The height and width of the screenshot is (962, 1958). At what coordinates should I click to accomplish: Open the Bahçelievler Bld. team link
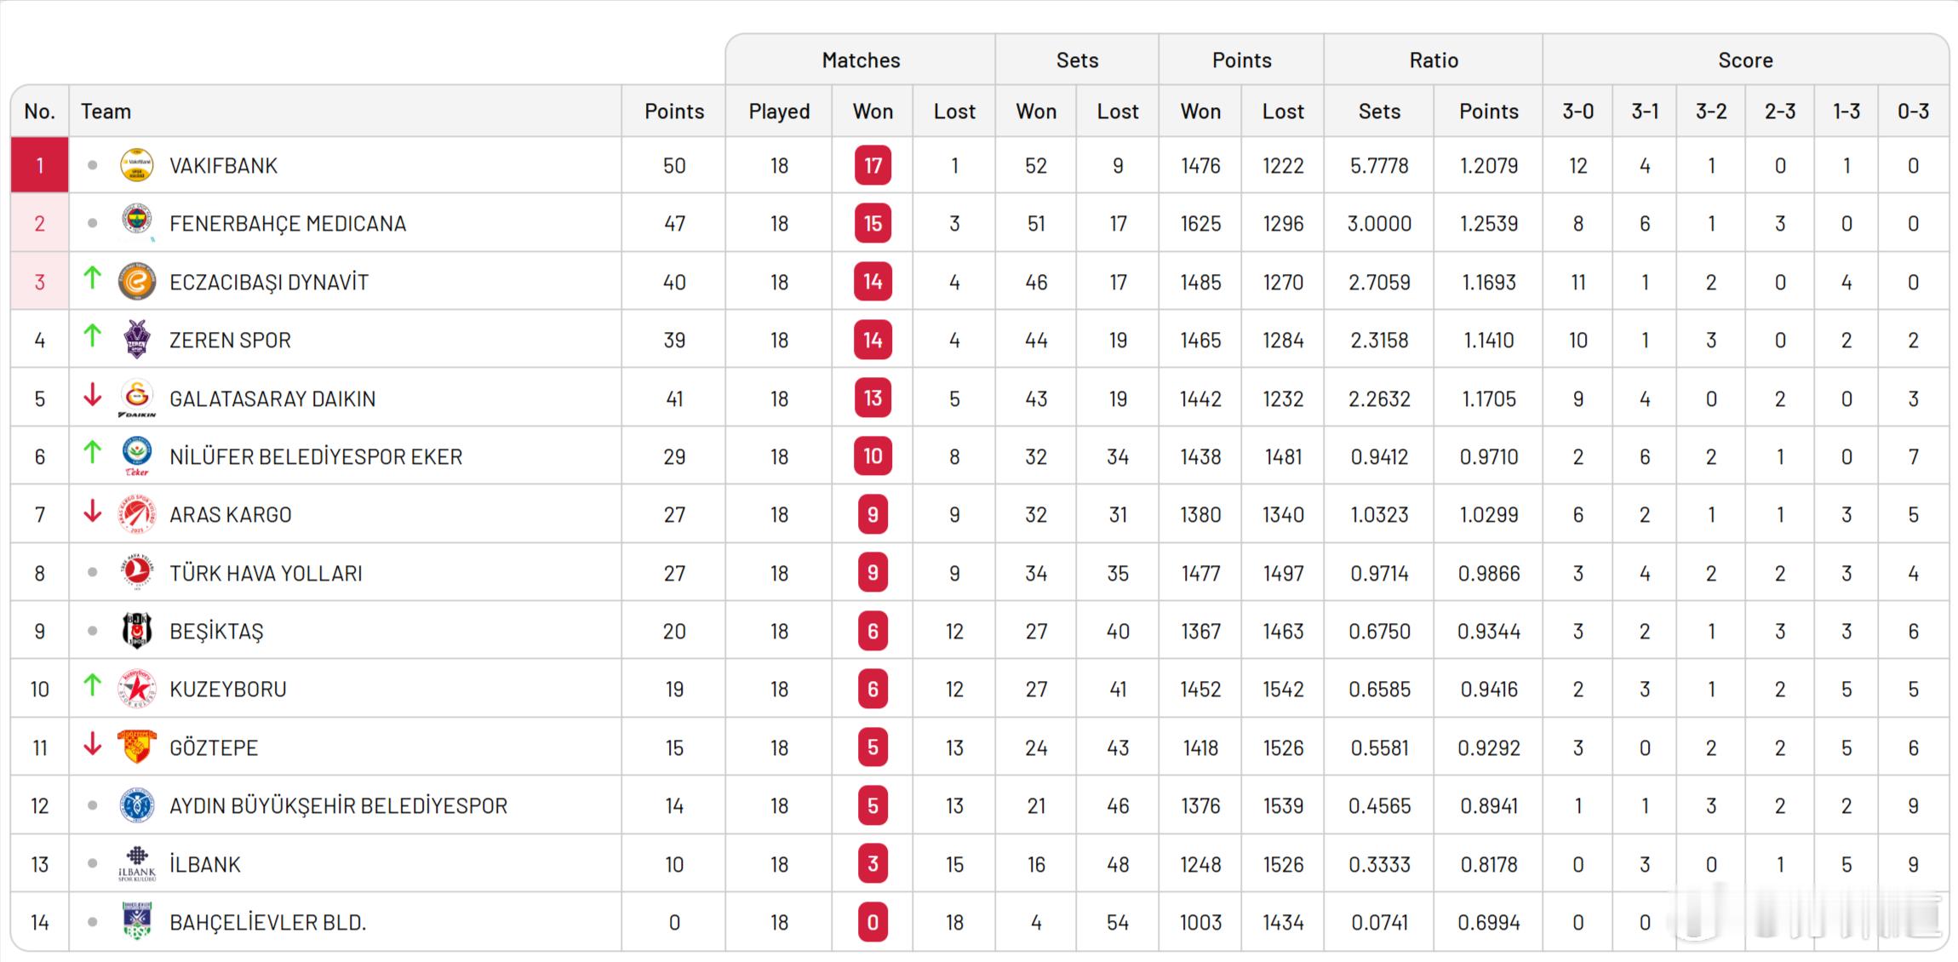pyautogui.click(x=267, y=922)
